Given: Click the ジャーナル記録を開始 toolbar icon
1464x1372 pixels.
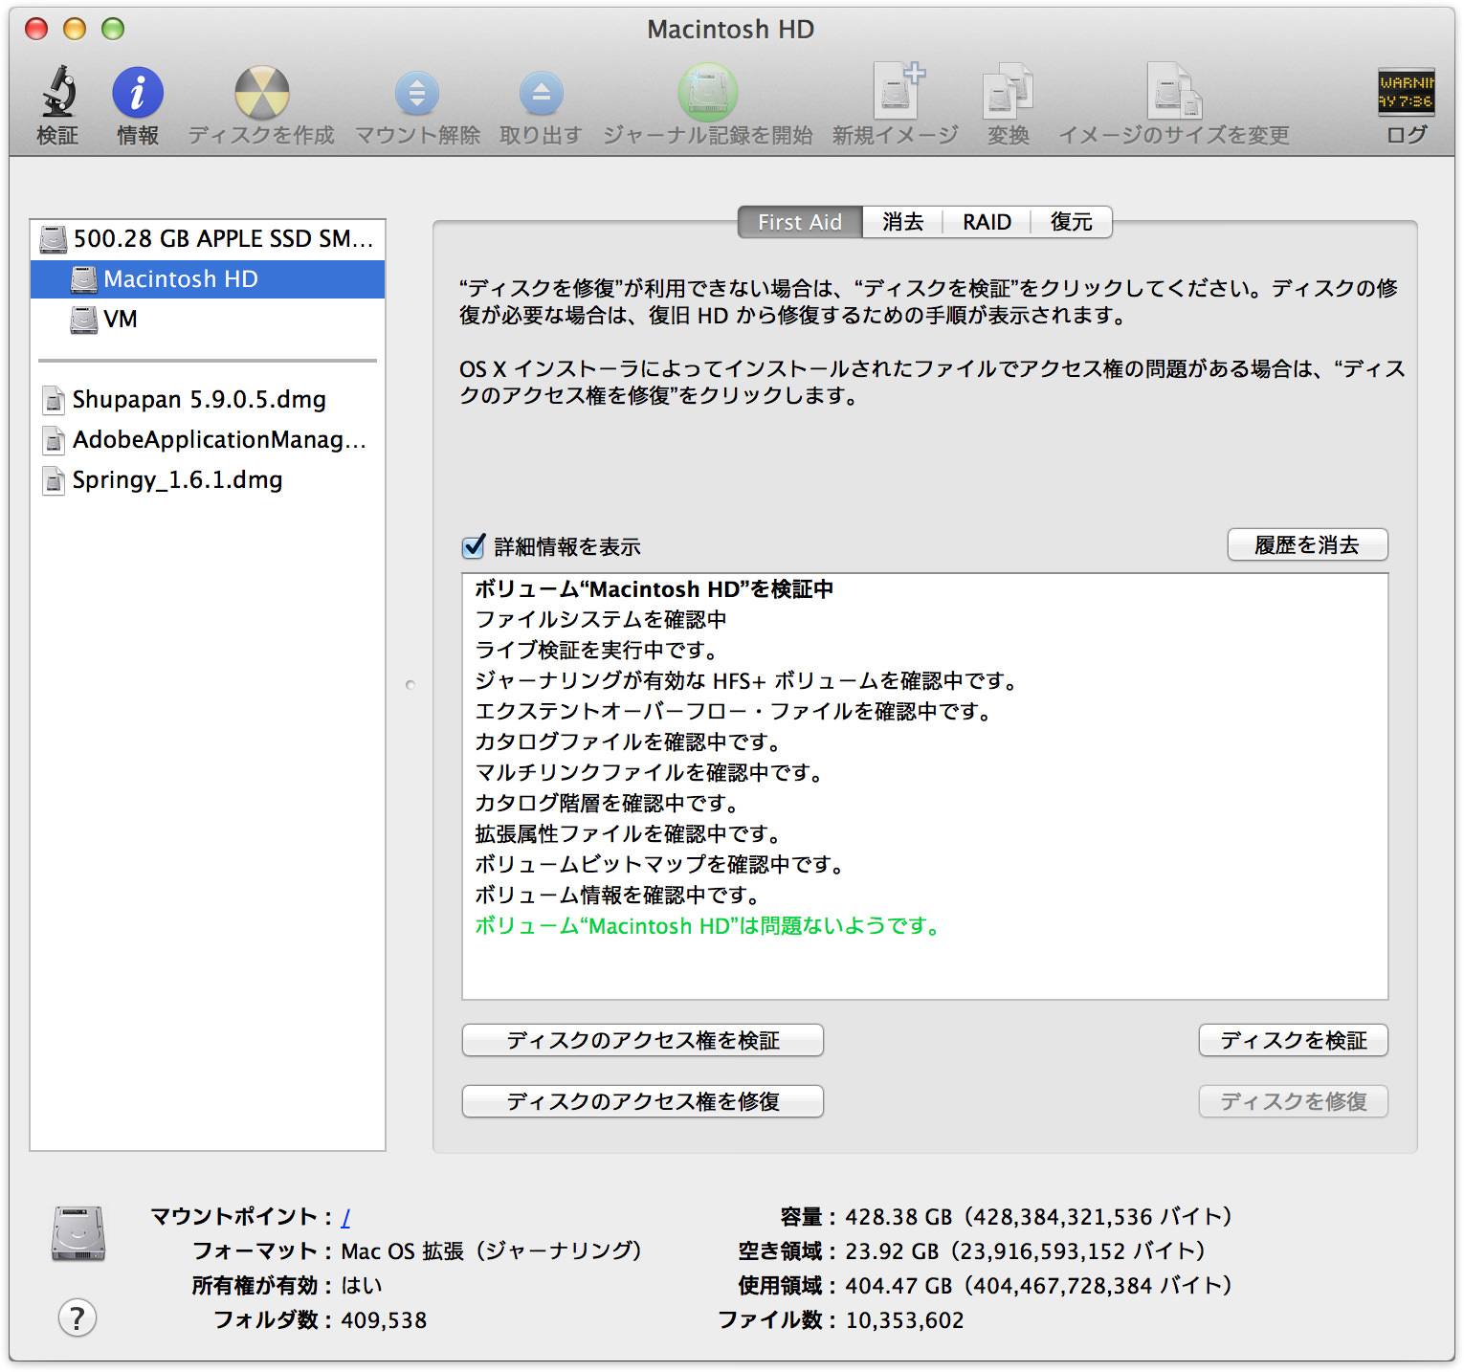Looking at the screenshot, I should pyautogui.click(x=708, y=93).
